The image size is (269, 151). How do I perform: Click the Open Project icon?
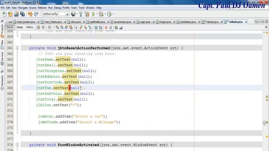(16, 14)
